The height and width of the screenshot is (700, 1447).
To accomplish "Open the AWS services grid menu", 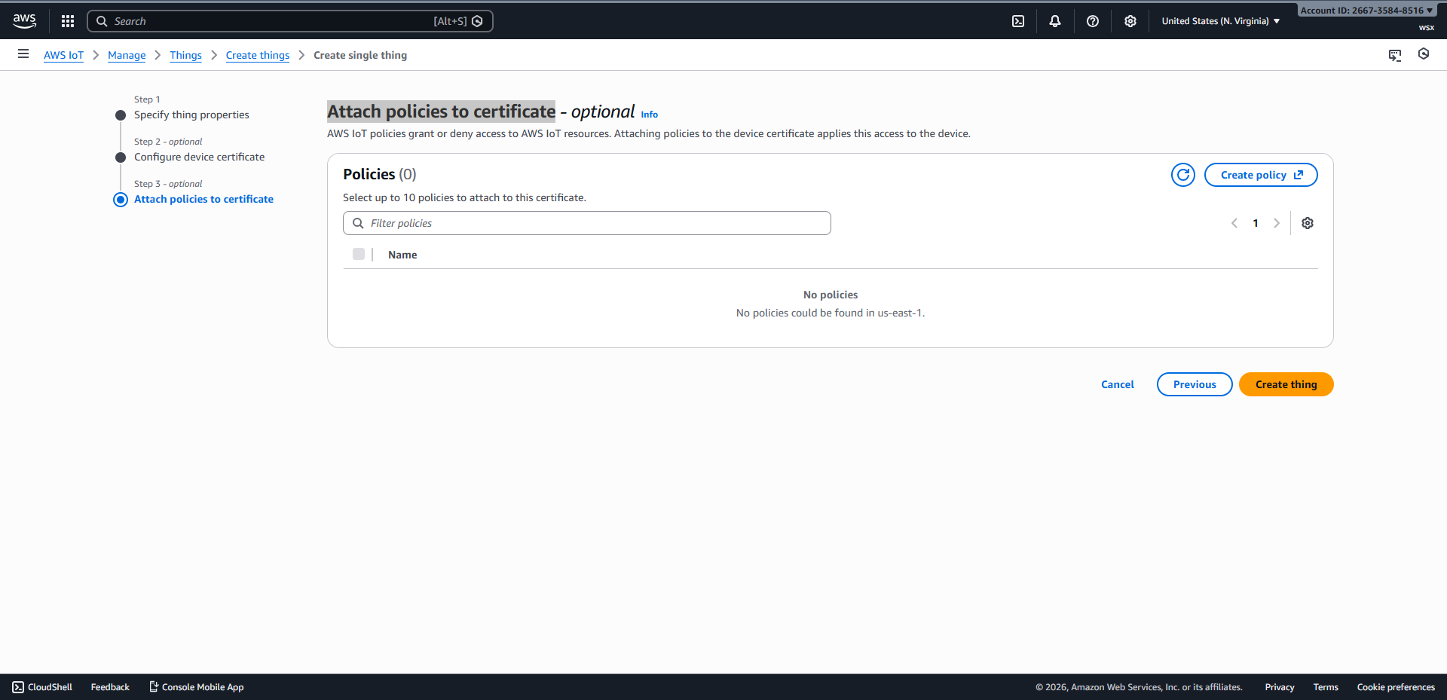I will (68, 21).
